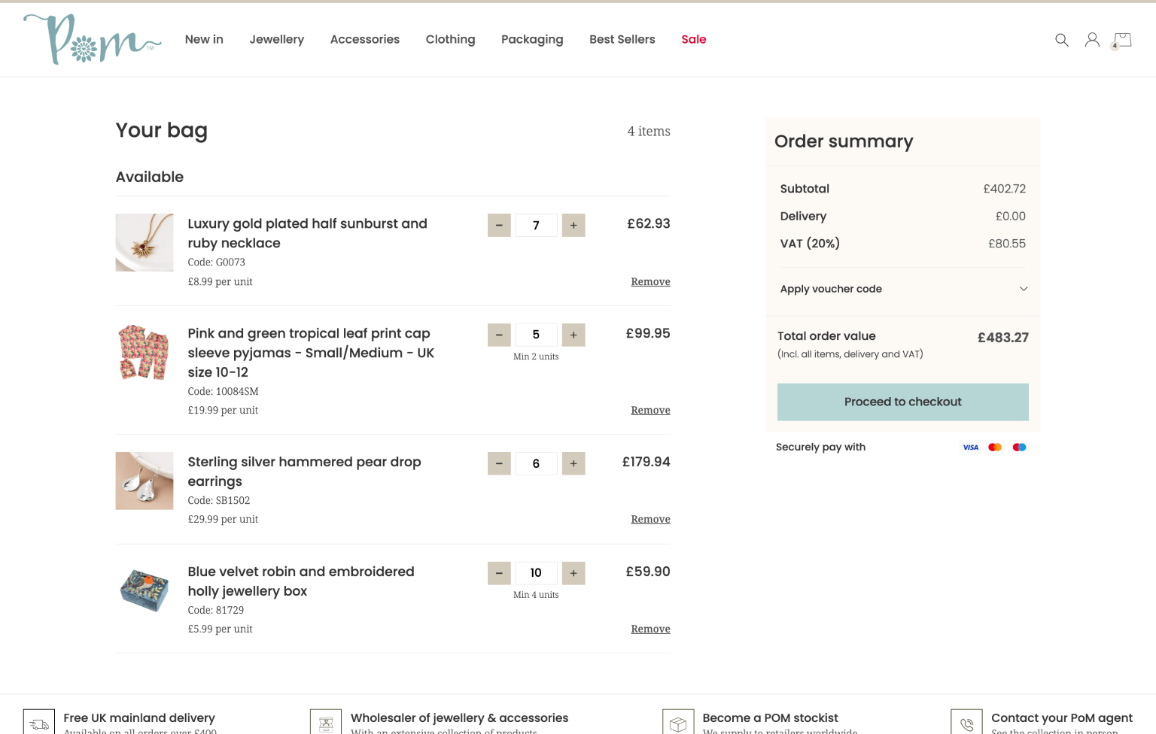Open the user account icon
The width and height of the screenshot is (1156, 734).
point(1091,40)
